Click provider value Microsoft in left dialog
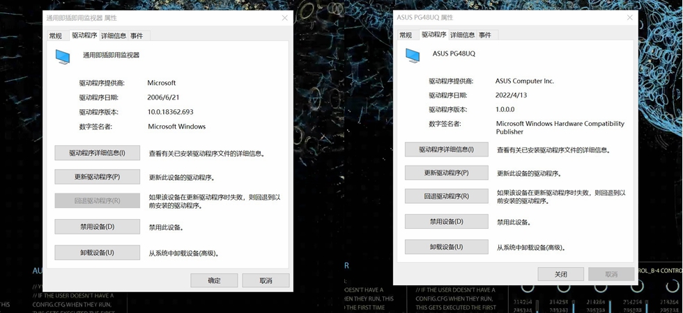Image resolution: width=683 pixels, height=313 pixels. coord(162,83)
